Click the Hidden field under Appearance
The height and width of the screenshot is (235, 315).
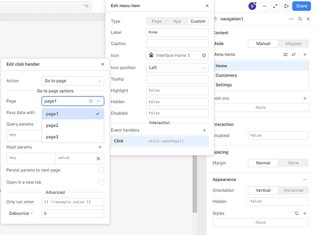(278, 201)
